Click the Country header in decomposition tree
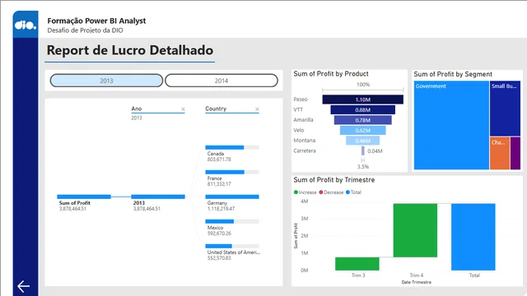Image resolution: width=527 pixels, height=296 pixels. (216, 109)
